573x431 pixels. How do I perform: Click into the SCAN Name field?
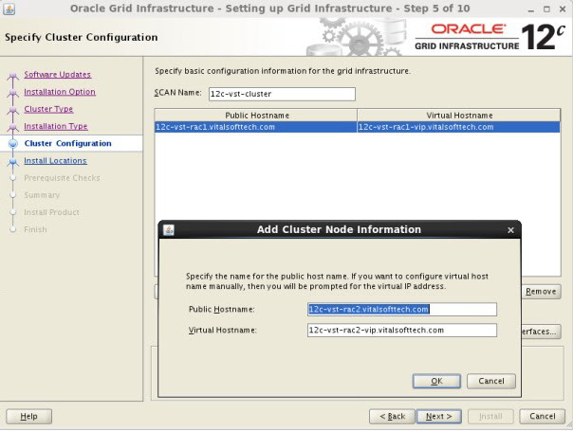[x=282, y=94]
